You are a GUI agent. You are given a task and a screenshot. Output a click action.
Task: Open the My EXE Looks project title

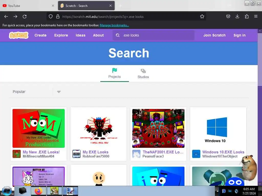(x=95, y=152)
